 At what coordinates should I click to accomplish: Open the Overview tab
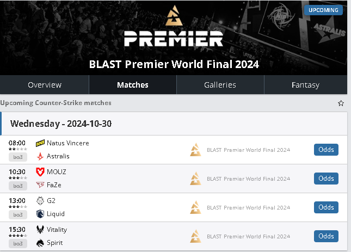coord(45,85)
